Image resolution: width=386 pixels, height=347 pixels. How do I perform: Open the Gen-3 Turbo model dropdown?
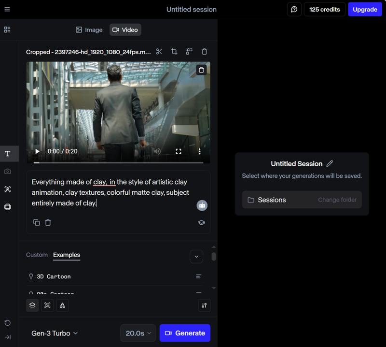click(x=55, y=333)
